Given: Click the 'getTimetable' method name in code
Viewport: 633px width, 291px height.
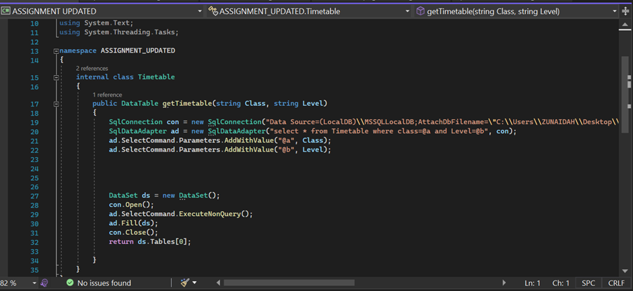Looking at the screenshot, I should point(187,104).
